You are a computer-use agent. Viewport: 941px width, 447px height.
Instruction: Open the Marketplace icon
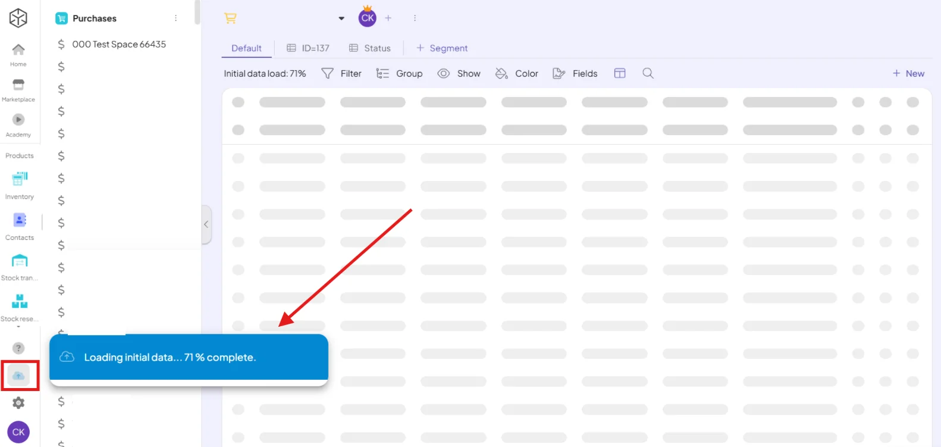click(18, 85)
